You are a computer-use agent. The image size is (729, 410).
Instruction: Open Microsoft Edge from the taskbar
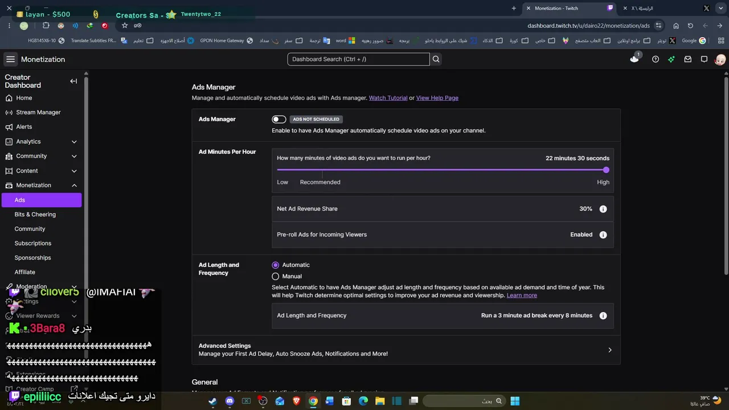point(363,401)
